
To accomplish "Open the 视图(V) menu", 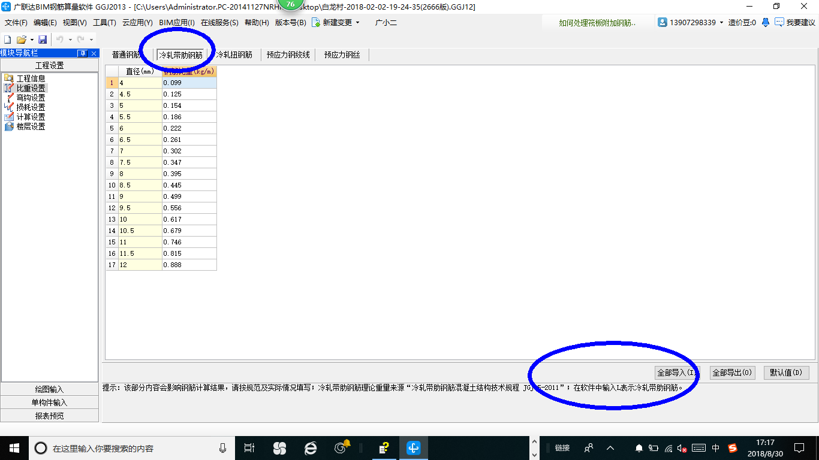I will 74,22.
